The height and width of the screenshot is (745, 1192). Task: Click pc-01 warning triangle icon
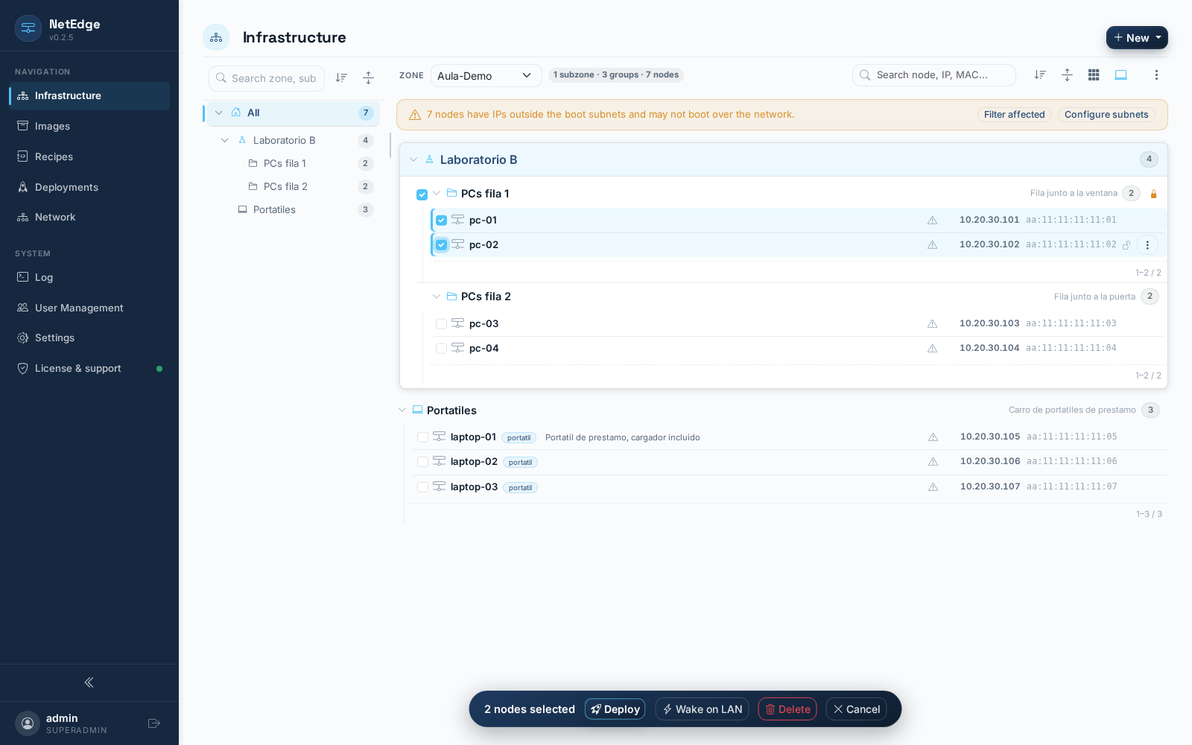(932, 221)
